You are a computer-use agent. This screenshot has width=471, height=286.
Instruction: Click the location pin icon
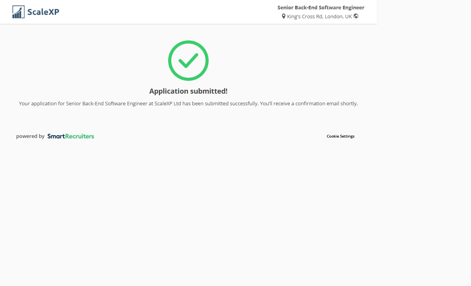284,16
